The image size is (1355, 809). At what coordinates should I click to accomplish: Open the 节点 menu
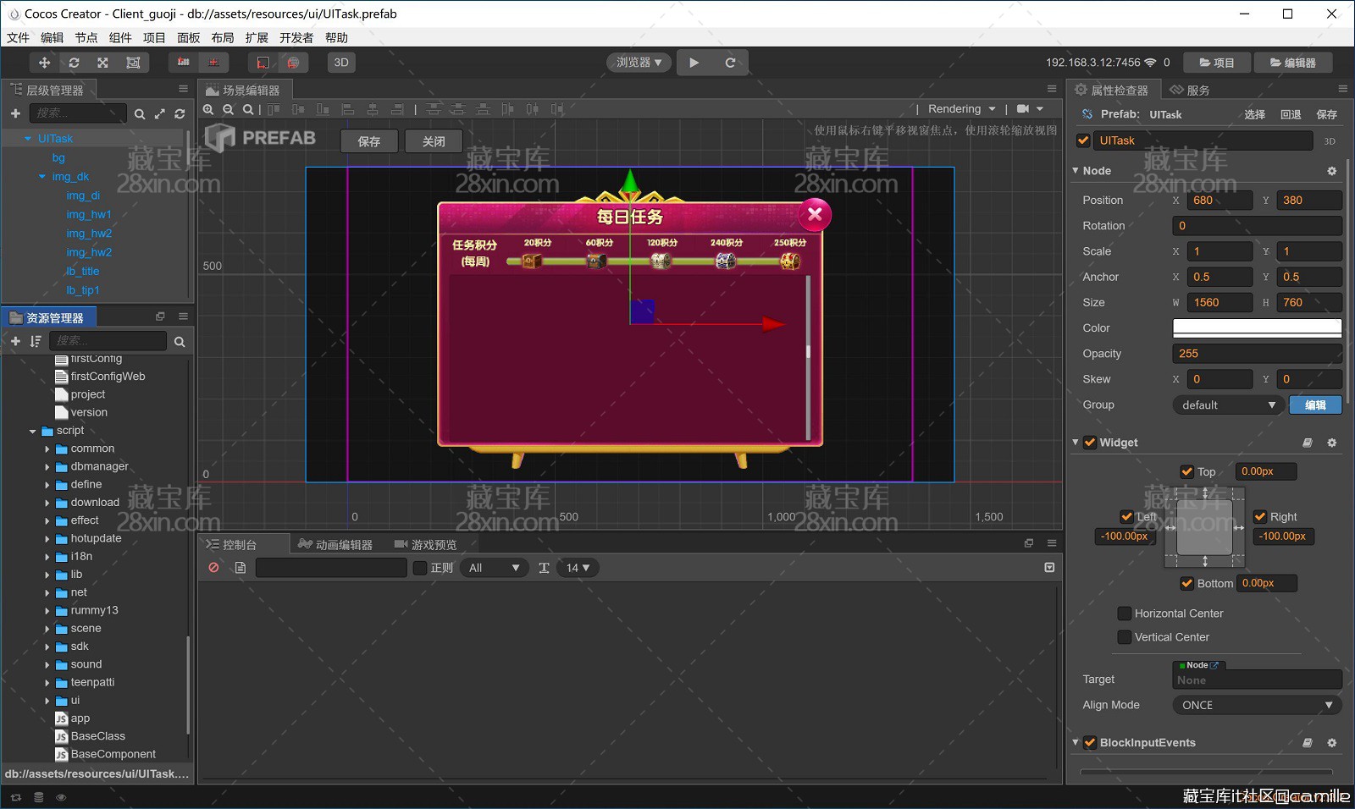click(x=86, y=38)
